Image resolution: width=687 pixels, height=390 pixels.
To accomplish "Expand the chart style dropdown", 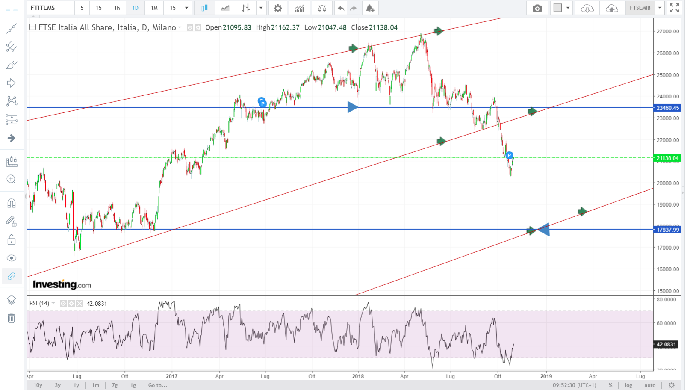I will coord(261,8).
